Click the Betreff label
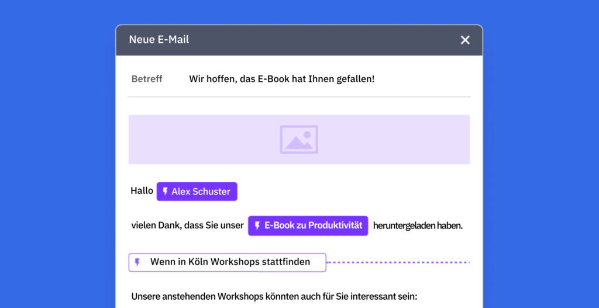This screenshot has width=599, height=308. point(147,79)
